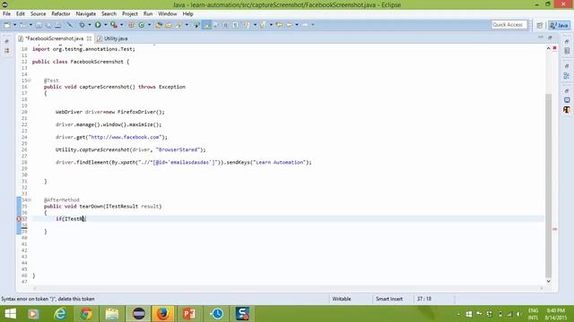Click the Save All toolbar icon
574x322 pixels.
[x=48, y=25]
